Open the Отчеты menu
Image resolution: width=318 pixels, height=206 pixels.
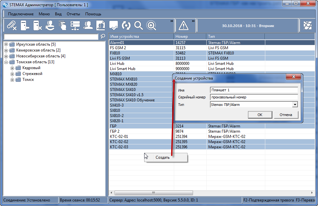pos(74,14)
